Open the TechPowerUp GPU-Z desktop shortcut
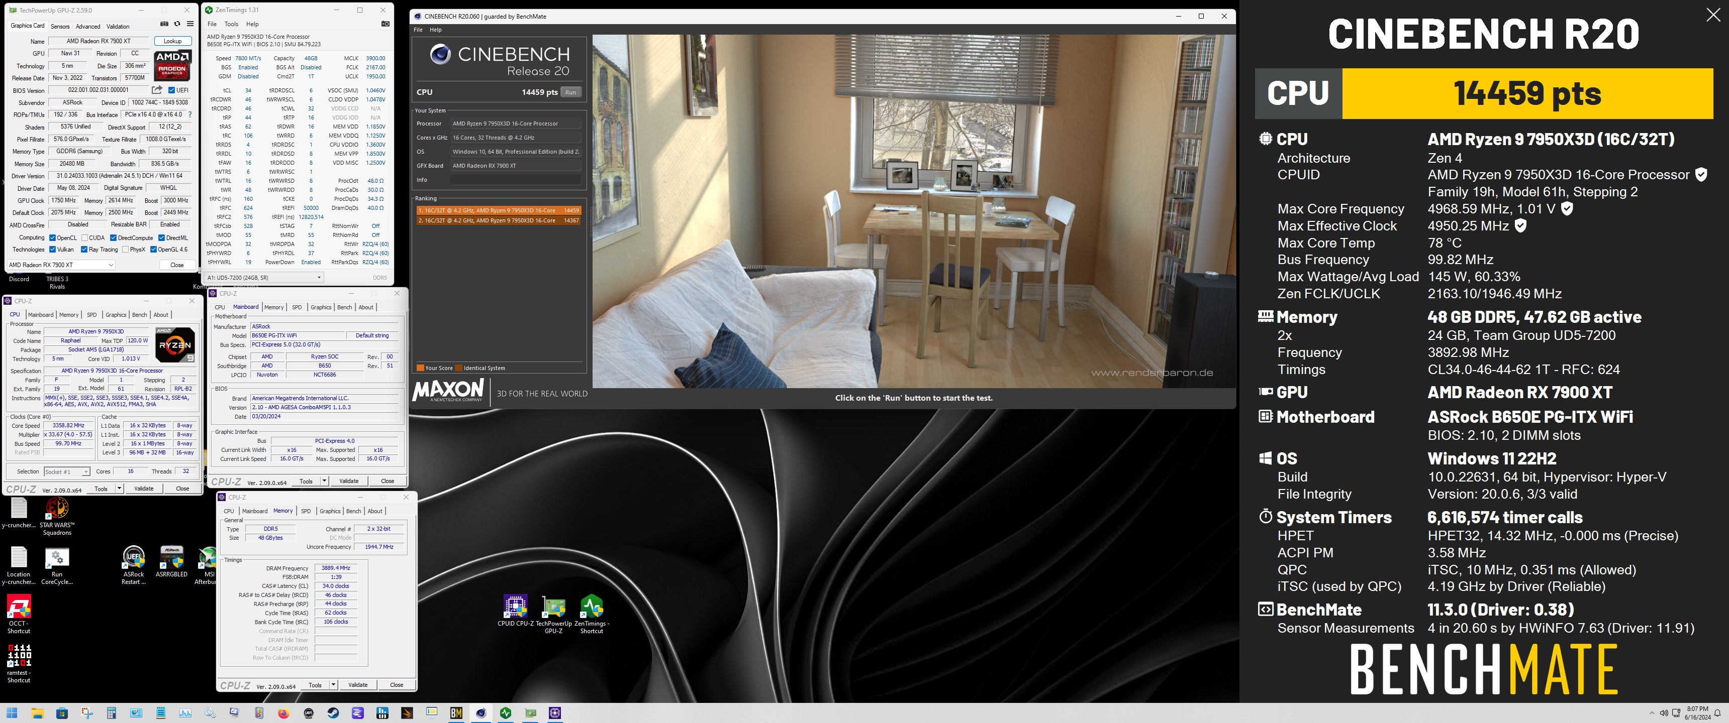Image resolution: width=1729 pixels, height=723 pixels. [554, 614]
